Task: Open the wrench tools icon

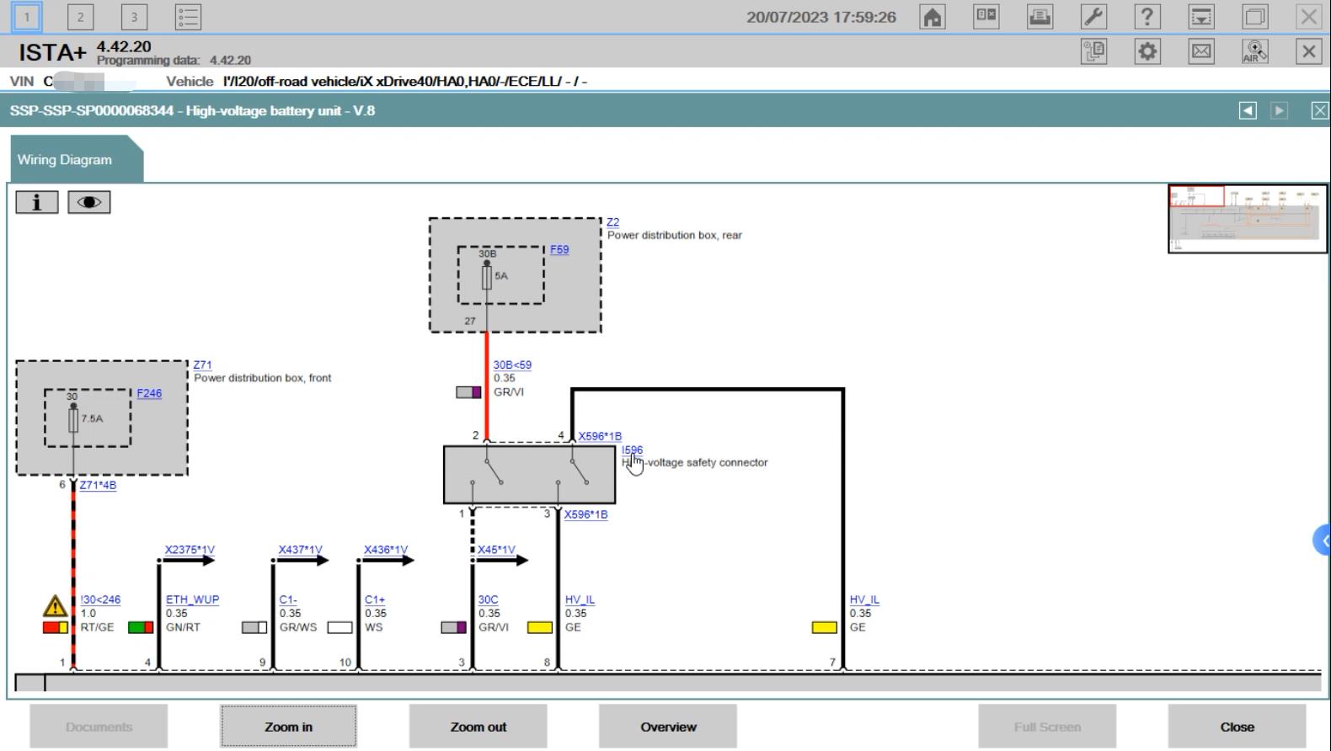Action: [x=1093, y=17]
